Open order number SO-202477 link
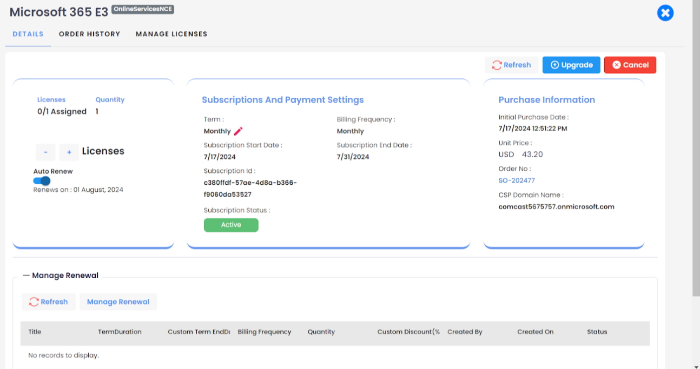 517,180
